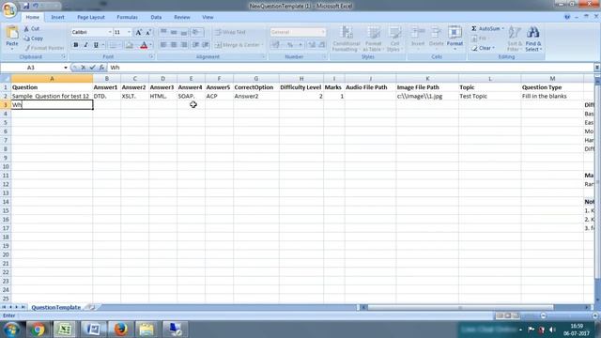This screenshot has height=338, width=601.
Task: Click the Fill in the blanks cell
Action: 552,96
